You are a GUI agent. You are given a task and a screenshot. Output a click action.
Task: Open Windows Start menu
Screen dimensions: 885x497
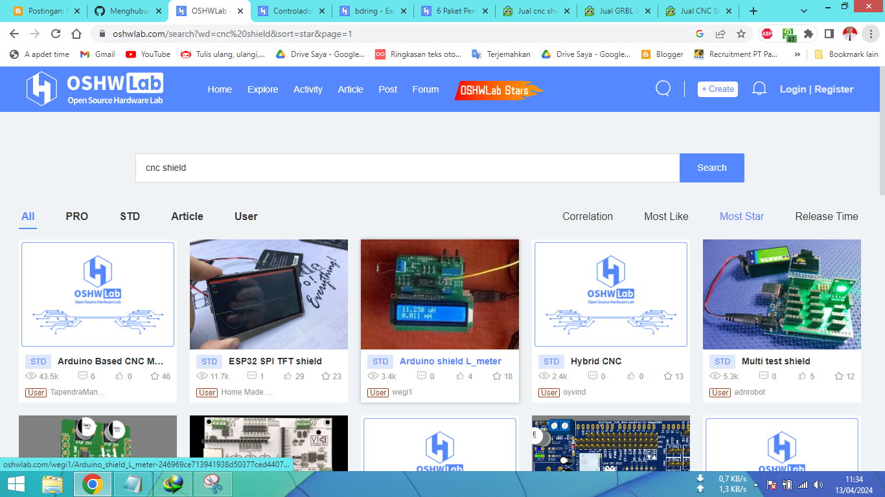tap(17, 484)
